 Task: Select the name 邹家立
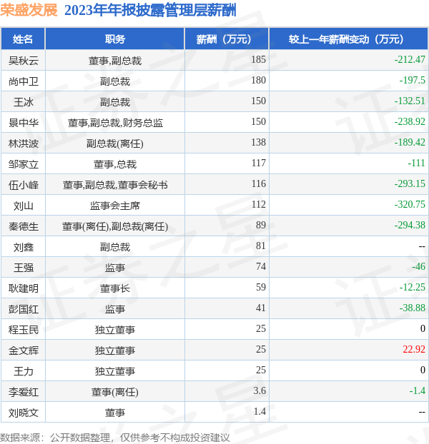point(24,164)
